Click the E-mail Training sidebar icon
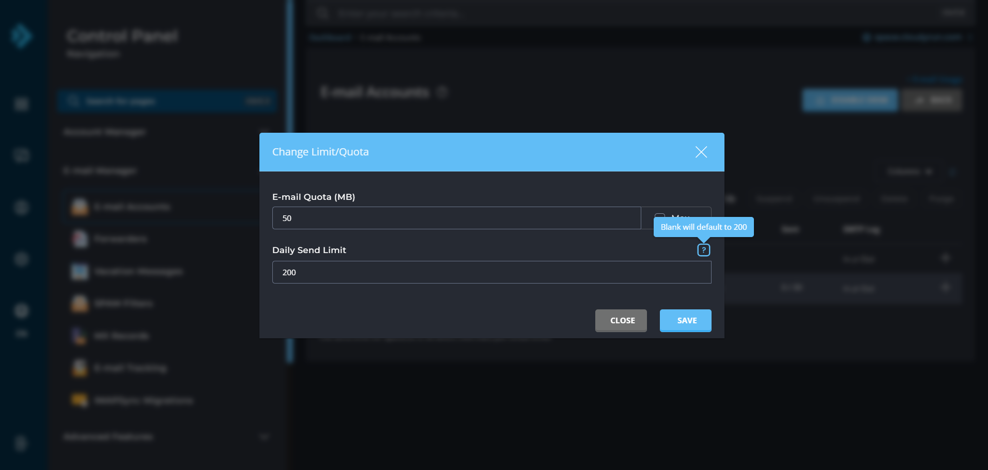This screenshot has width=988, height=470. click(x=79, y=368)
